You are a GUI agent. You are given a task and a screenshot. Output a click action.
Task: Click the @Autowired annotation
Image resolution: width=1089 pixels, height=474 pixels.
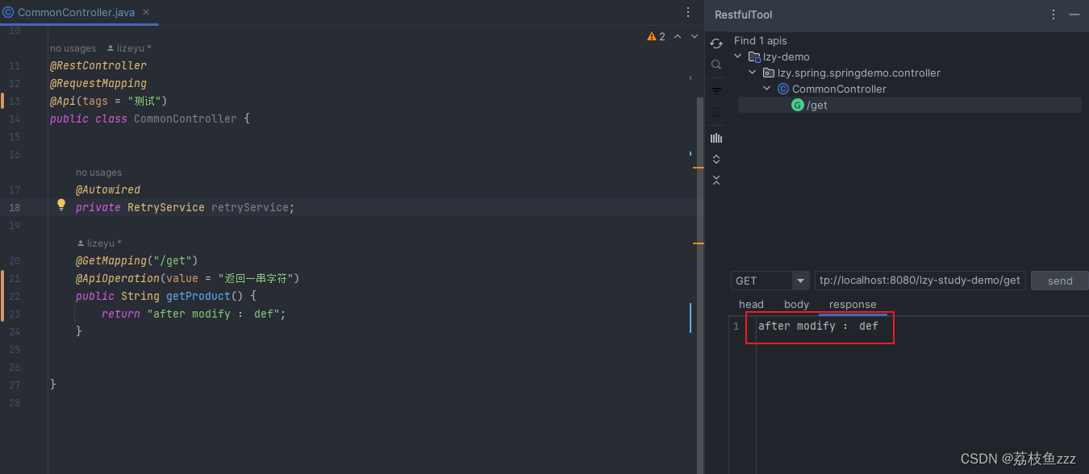click(x=108, y=189)
